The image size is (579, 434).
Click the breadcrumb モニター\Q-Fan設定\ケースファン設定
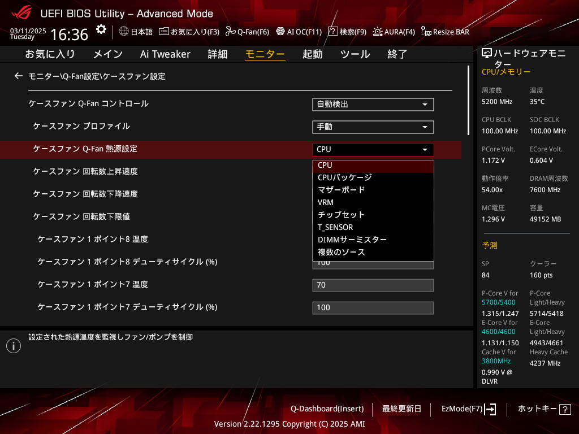[x=97, y=76]
